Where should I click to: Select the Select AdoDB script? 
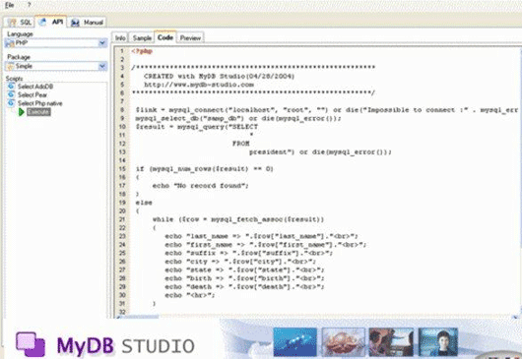click(x=35, y=87)
